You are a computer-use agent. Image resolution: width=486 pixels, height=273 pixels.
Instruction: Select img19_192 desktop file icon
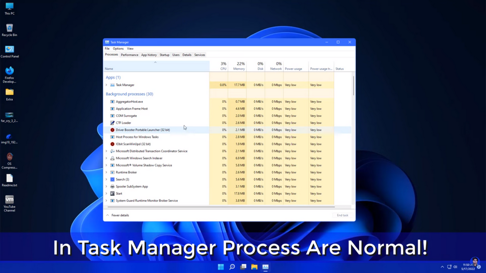tap(9, 138)
